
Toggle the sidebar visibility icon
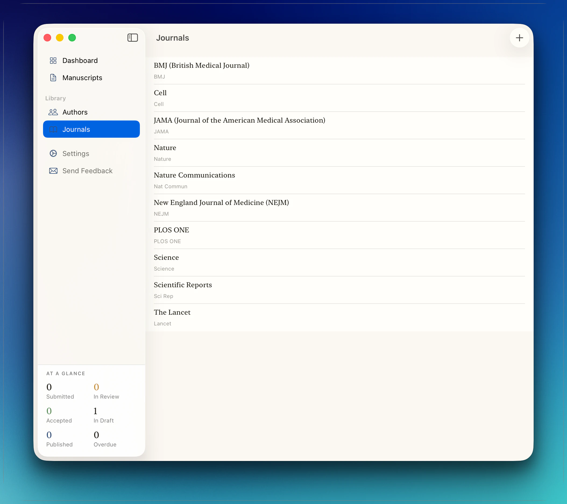133,38
